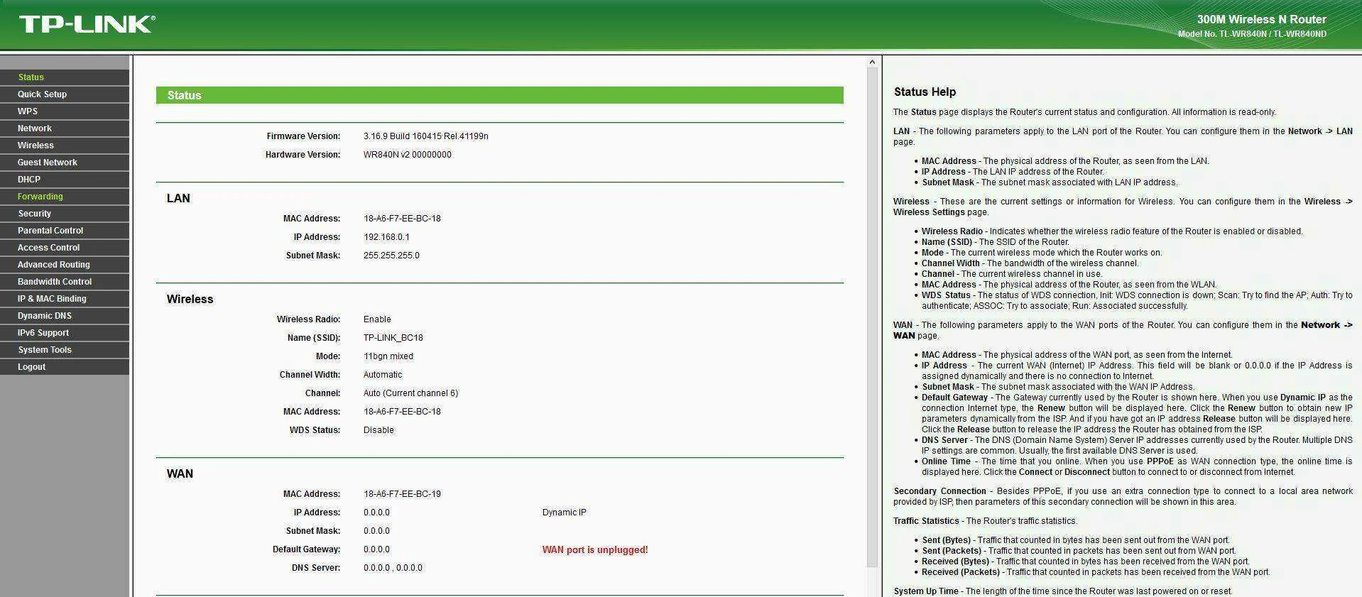This screenshot has width=1362, height=597.
Task: Click the green Status section header
Action: coord(500,95)
